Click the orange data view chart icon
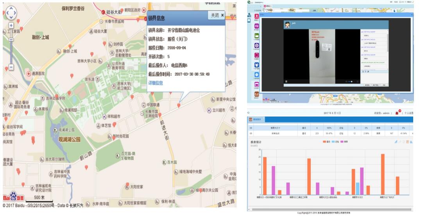The height and width of the screenshot is (217, 421). [407, 142]
